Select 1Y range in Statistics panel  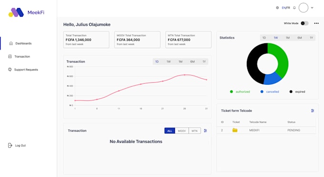(x=312, y=38)
